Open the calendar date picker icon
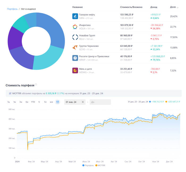This screenshot has width=186, height=172. coord(57,102)
